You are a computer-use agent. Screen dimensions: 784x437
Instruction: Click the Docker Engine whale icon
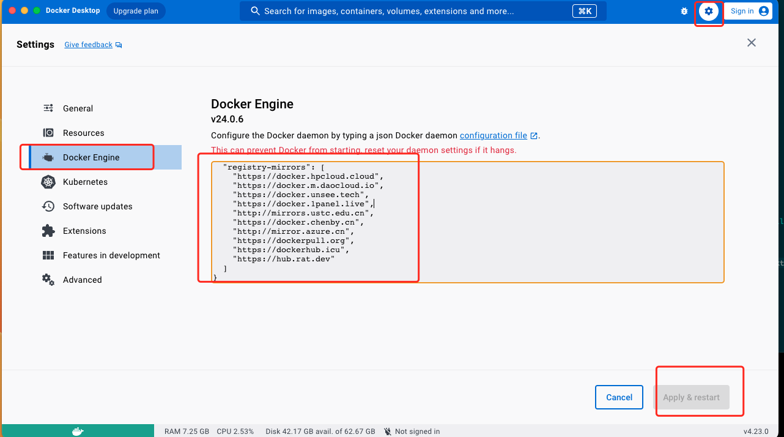[48, 157]
